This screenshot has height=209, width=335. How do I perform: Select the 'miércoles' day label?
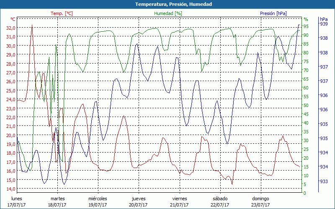[x=98, y=199]
